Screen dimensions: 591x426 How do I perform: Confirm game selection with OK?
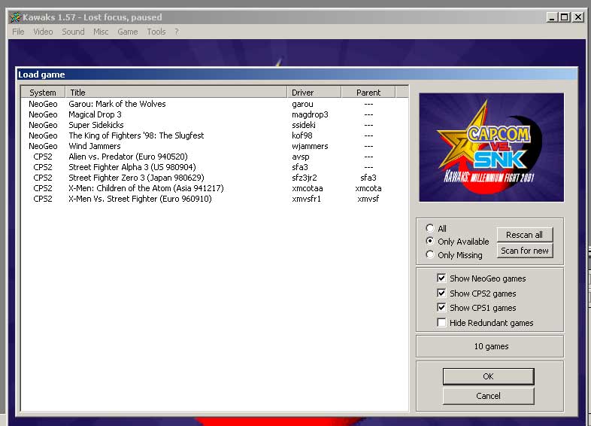pos(488,376)
